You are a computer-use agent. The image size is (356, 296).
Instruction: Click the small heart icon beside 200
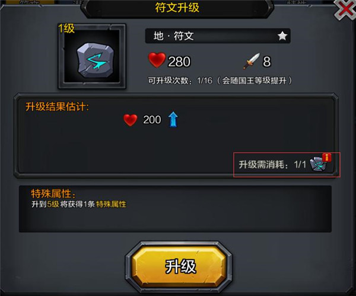131,120
